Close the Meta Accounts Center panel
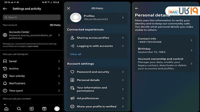200x112 pixels. [x=69, y=8]
